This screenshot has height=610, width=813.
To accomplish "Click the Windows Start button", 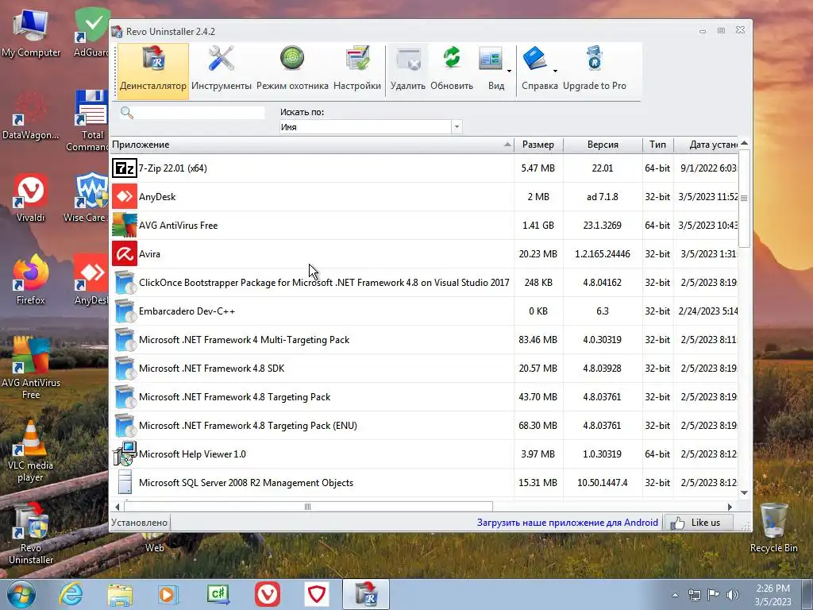I will 21,594.
